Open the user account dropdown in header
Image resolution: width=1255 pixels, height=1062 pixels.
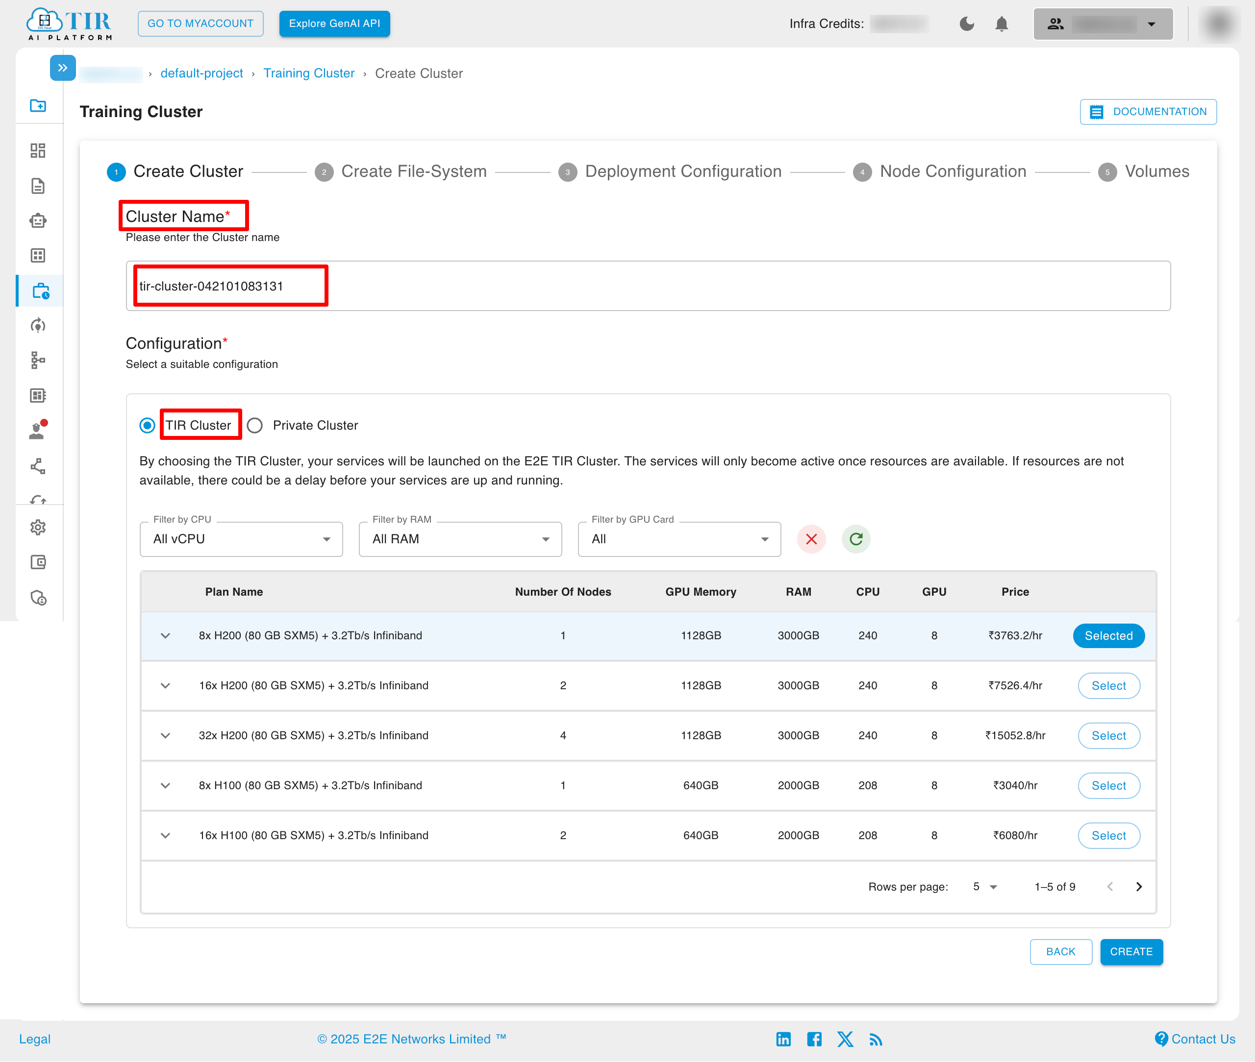pos(1103,24)
